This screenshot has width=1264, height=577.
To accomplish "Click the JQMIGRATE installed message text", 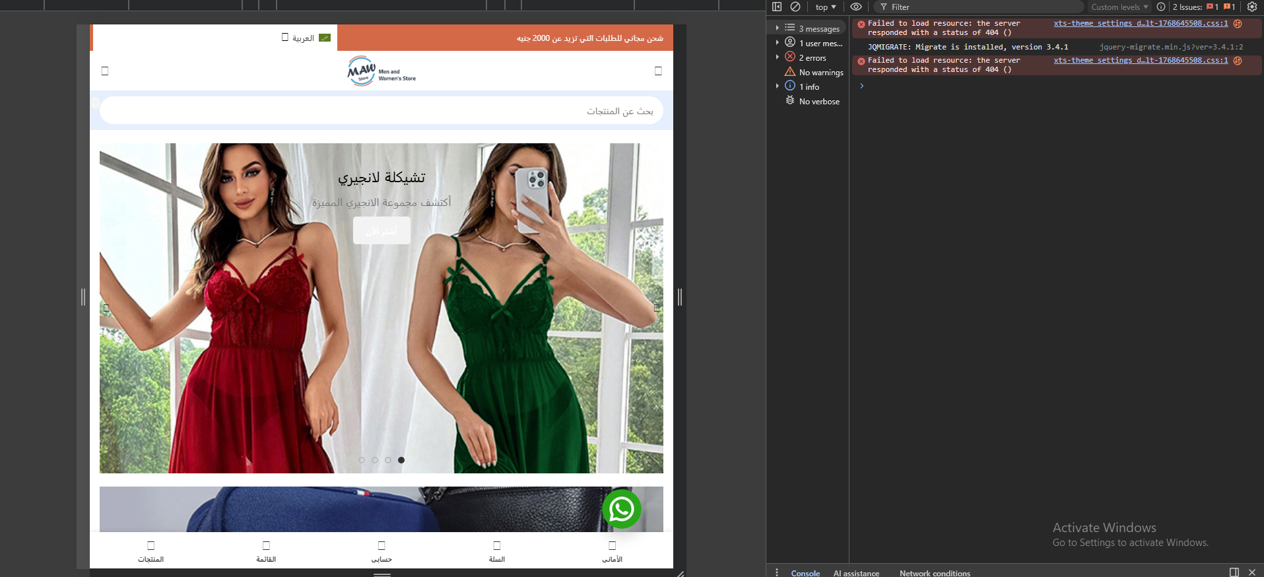I will 968,48.
